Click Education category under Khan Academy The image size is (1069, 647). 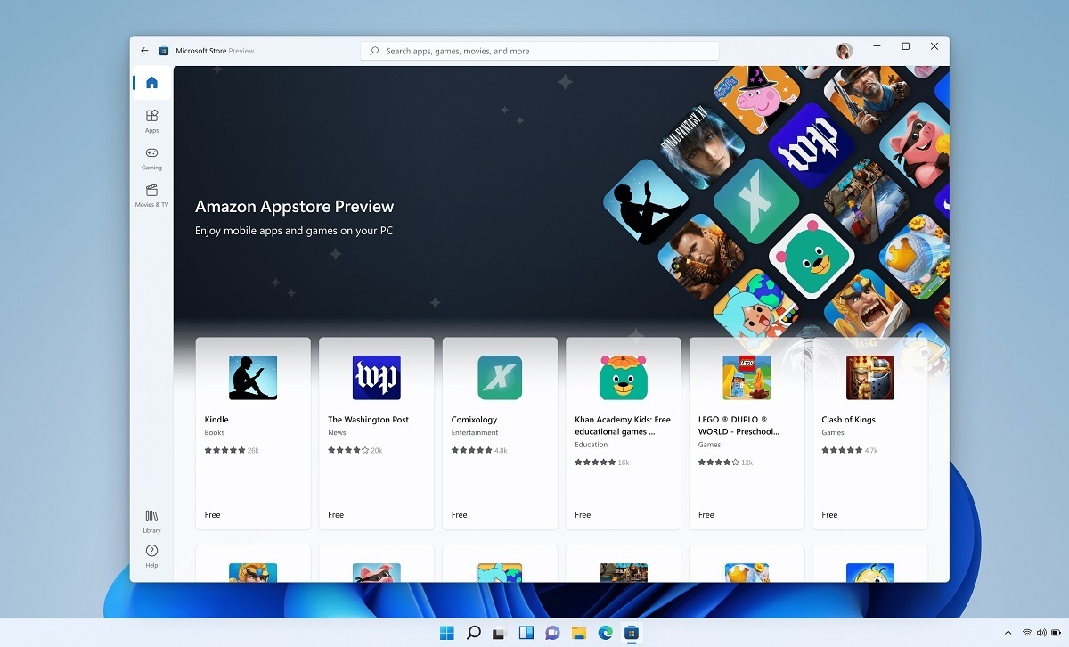[592, 445]
